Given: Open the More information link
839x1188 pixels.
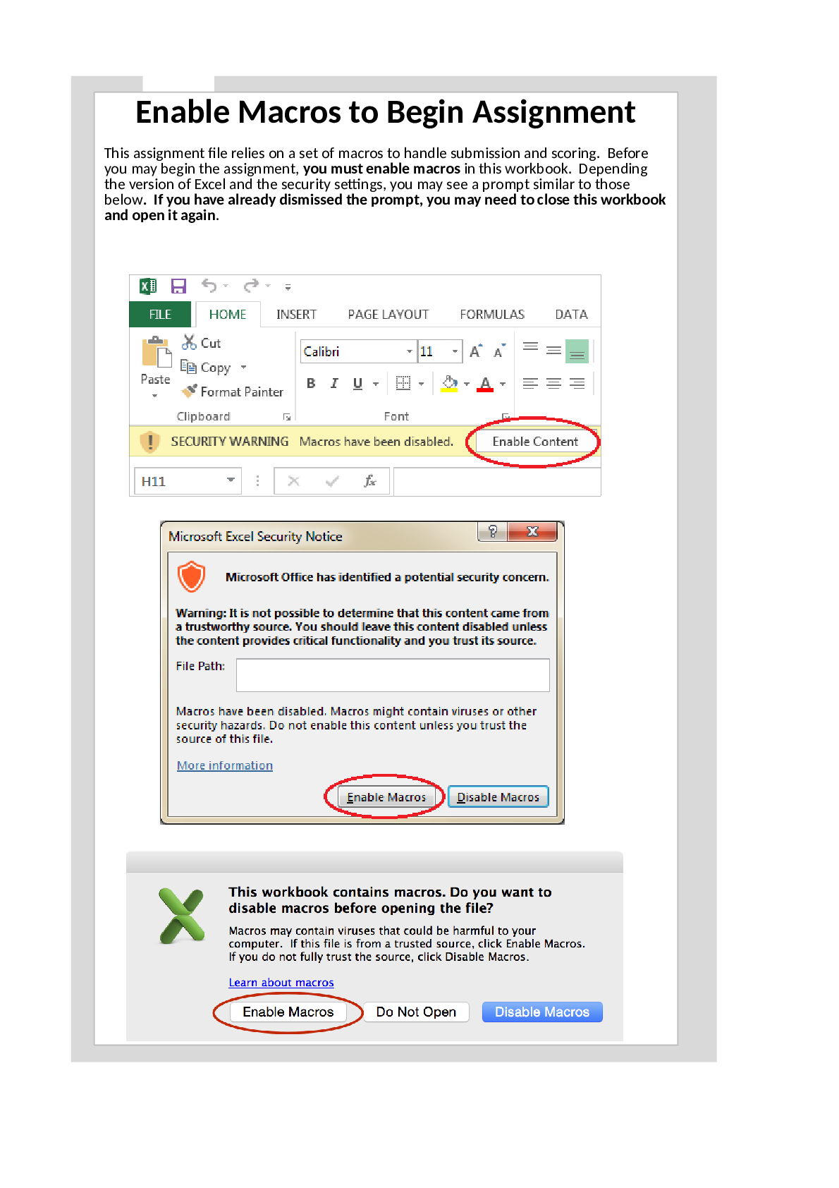Looking at the screenshot, I should coord(225,765).
